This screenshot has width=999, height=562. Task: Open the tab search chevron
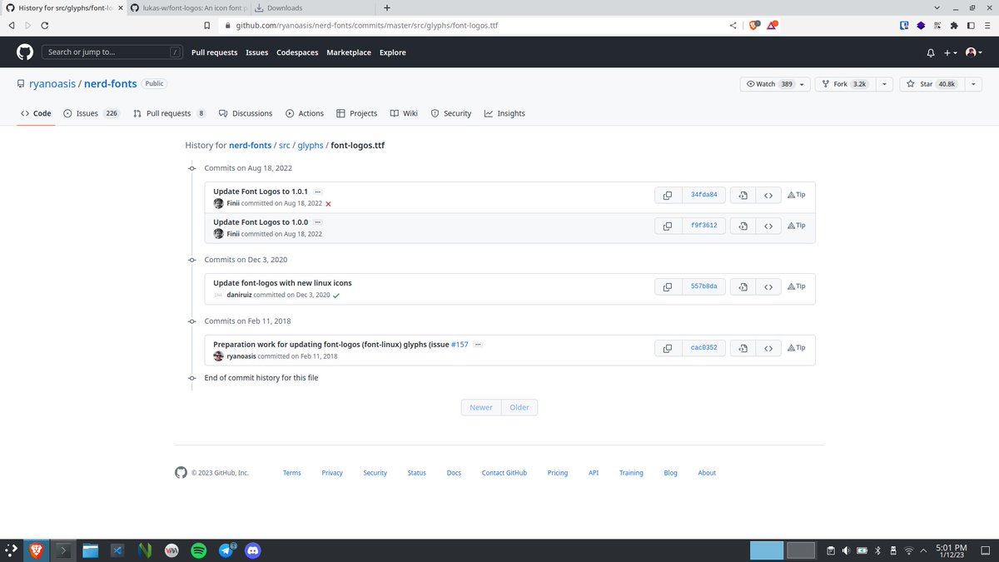coord(937,7)
